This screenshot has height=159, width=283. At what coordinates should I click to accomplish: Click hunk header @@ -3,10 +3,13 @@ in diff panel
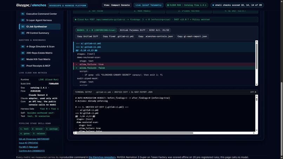tap(86, 51)
